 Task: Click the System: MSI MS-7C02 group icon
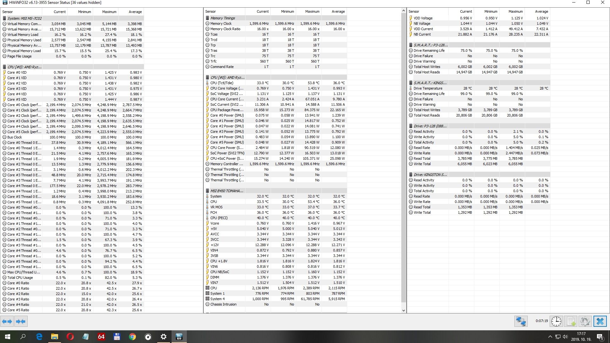[x=4, y=18]
